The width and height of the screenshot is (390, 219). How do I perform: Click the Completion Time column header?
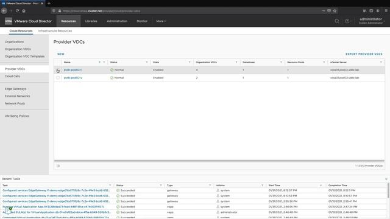coord(338,185)
